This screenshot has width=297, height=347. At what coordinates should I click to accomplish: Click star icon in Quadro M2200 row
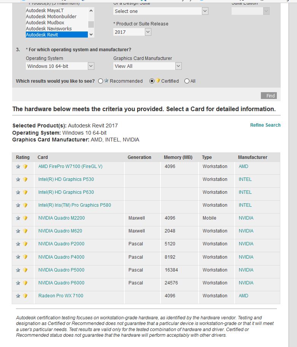click(x=18, y=218)
